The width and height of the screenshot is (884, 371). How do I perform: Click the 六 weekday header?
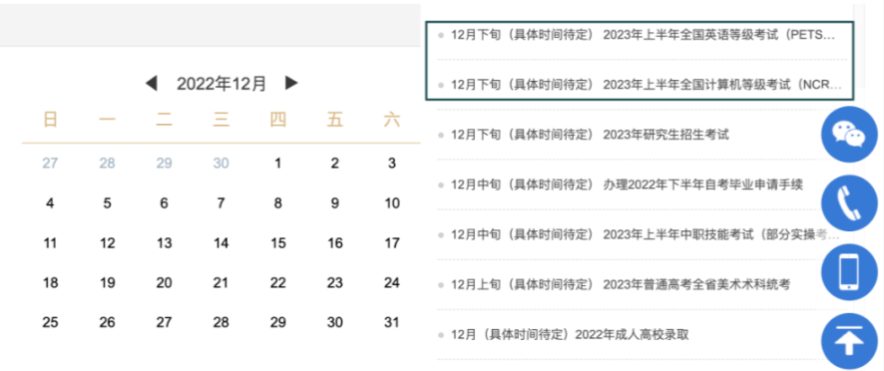coord(392,120)
